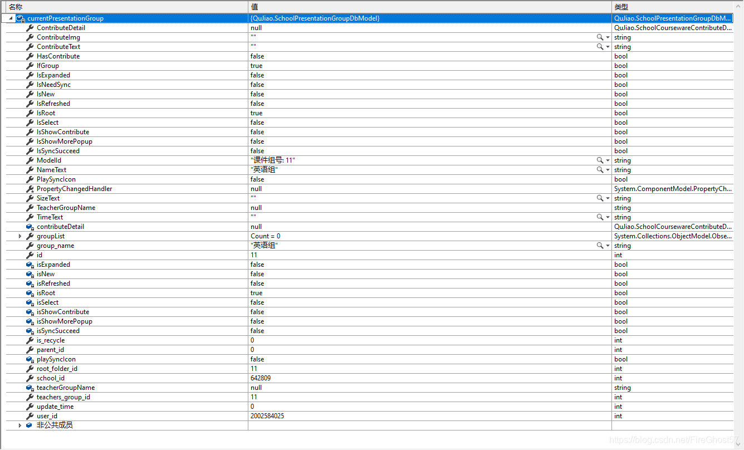744x450 pixels.
Task: Click the System.ComponentModel.PropertyCh... type cell
Action: pos(673,189)
